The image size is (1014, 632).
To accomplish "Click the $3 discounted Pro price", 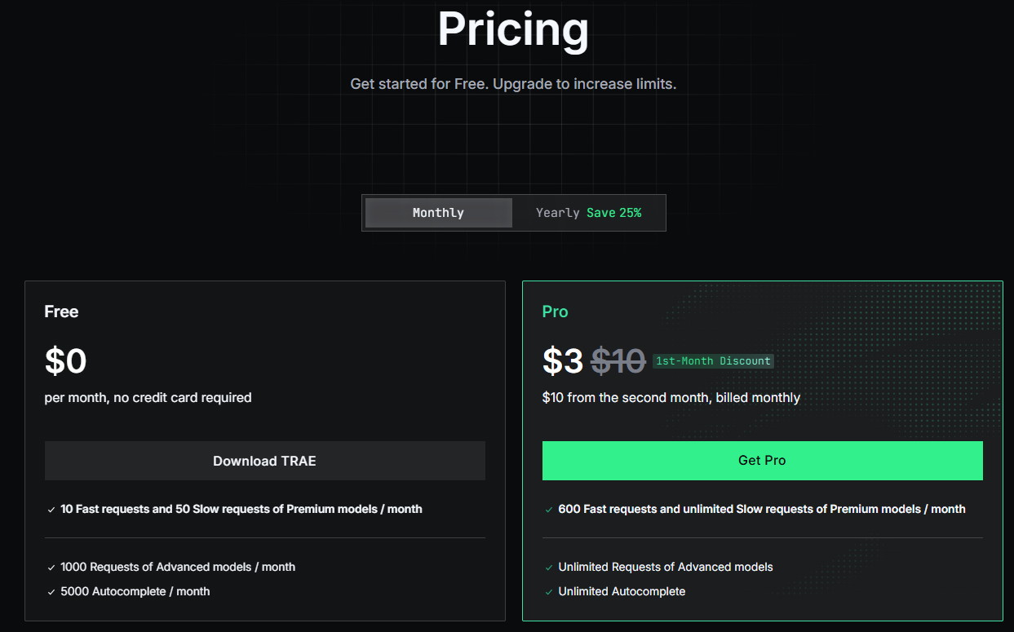I will 563,361.
